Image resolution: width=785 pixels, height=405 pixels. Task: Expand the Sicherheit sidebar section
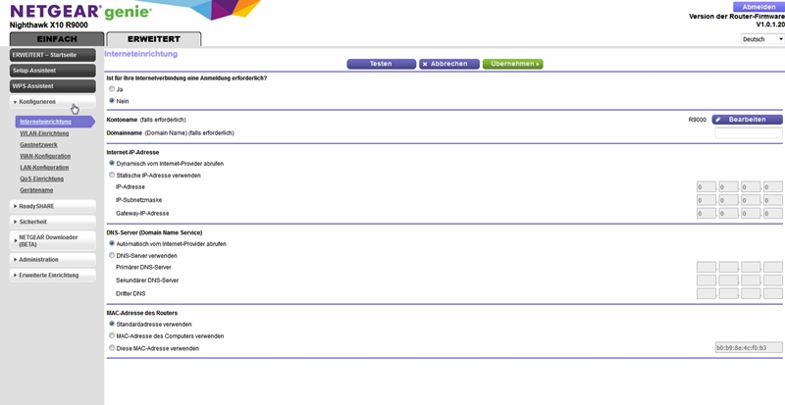point(52,222)
